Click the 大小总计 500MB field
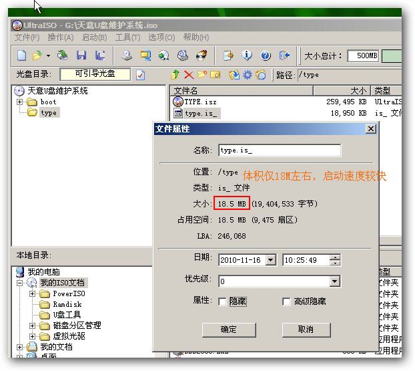This screenshot has height=371, width=415. (363, 55)
